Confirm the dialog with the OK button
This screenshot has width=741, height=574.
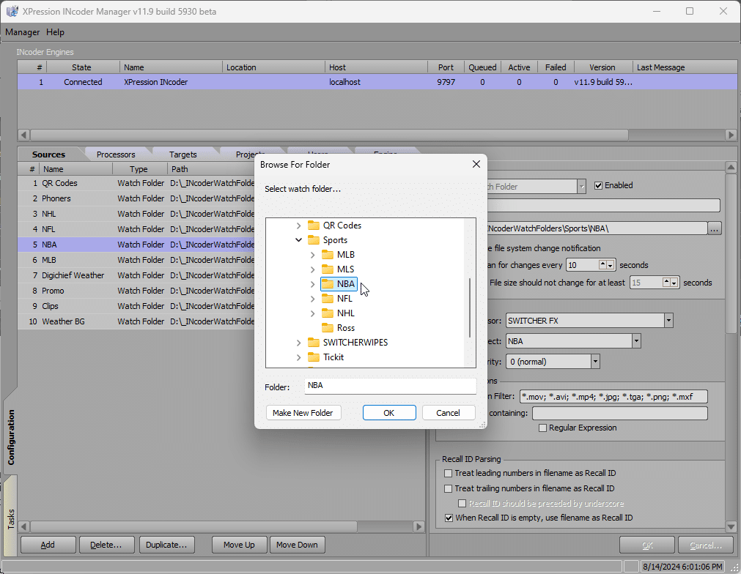tap(389, 413)
